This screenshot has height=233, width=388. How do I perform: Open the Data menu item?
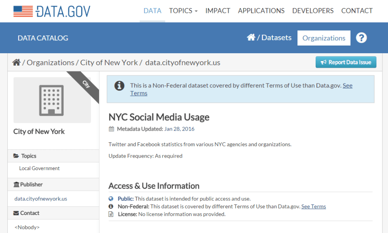pos(152,11)
